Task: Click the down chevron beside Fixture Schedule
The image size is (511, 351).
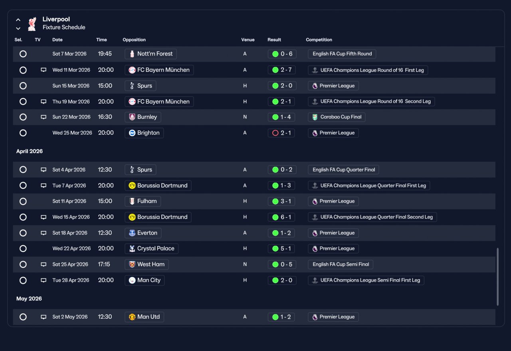Action: pyautogui.click(x=18, y=28)
